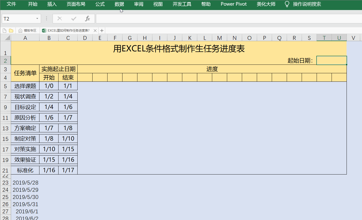Viewport: 362px width, 220px height.
Task: Click the cell containing 2019/5/28
Action: 26,182
